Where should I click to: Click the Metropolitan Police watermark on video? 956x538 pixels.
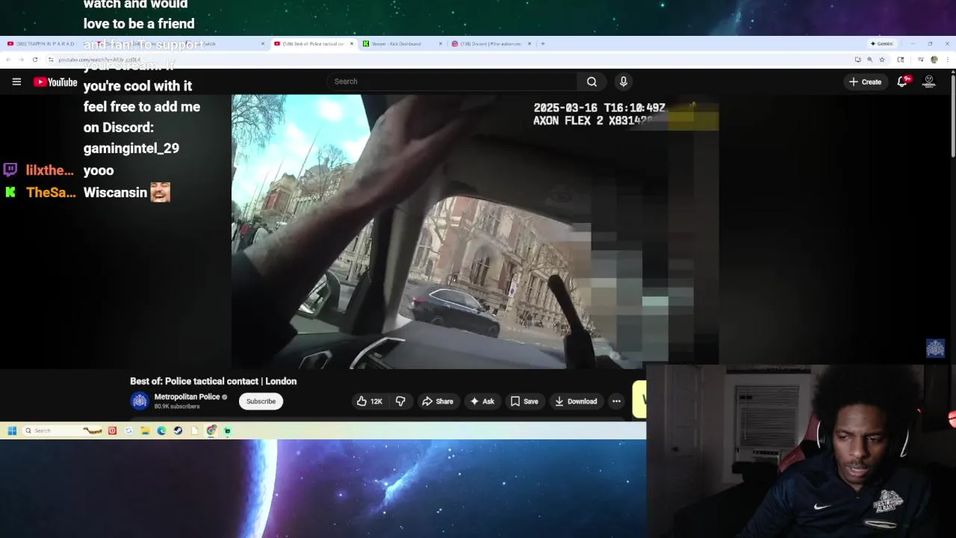935,348
